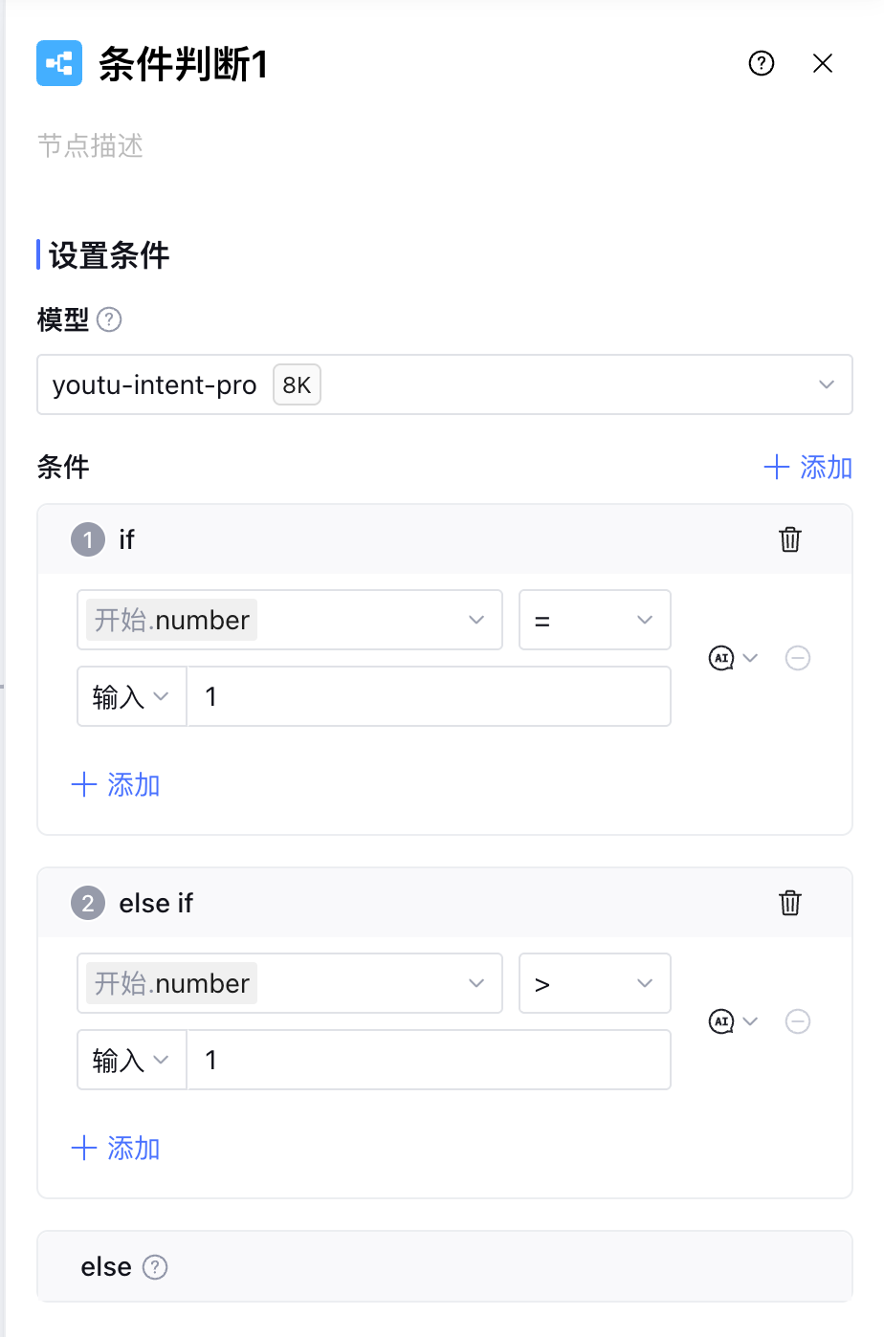Click 添加 at top right to add condition

point(808,468)
